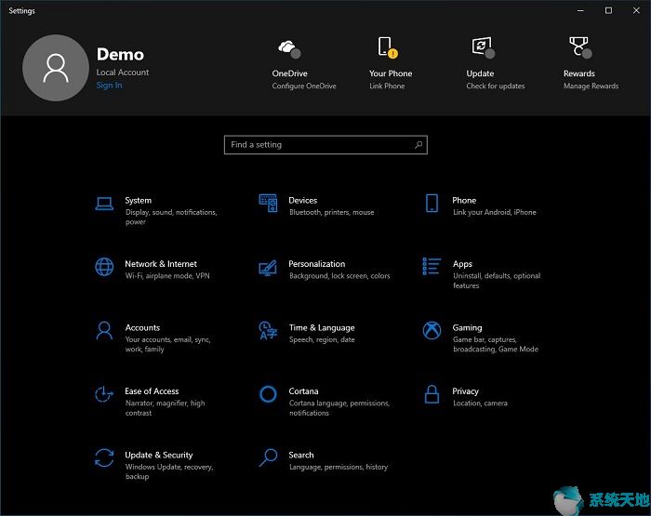Screen dimensions: 651x516
Task: Click the Phone title text
Action: (x=464, y=201)
